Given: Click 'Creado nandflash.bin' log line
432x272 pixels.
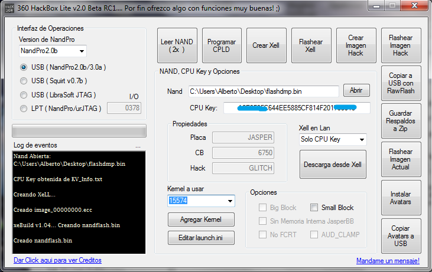Looking at the screenshot, I should pyautogui.click(x=43, y=241).
